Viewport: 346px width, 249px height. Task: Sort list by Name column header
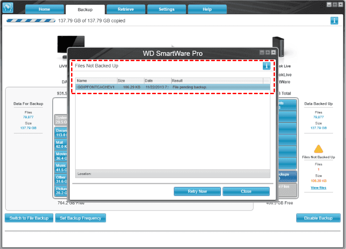pyautogui.click(x=96, y=81)
